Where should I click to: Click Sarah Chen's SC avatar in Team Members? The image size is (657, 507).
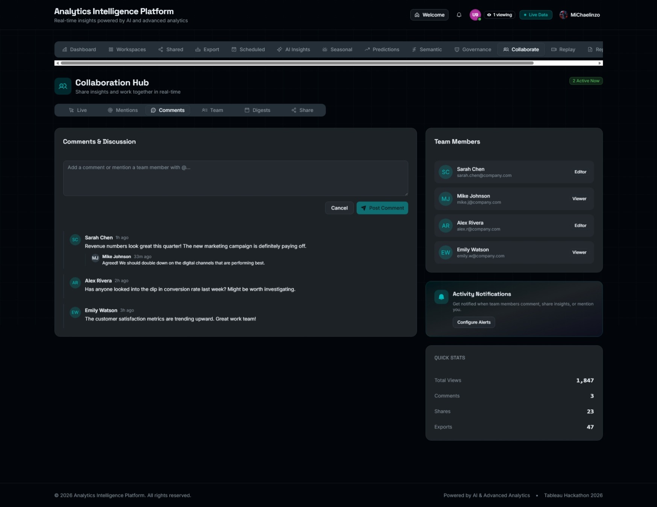[x=446, y=172]
